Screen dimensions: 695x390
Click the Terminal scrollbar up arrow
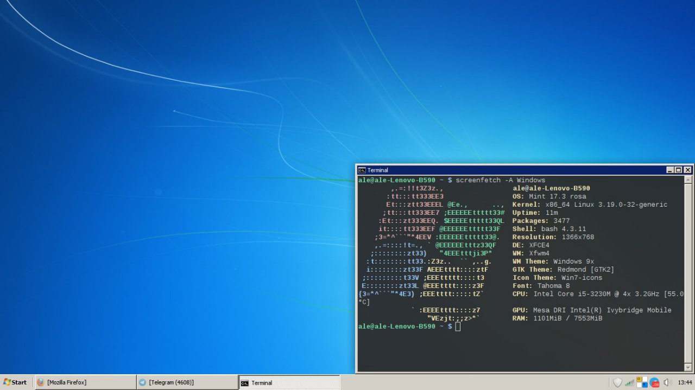tap(688, 180)
